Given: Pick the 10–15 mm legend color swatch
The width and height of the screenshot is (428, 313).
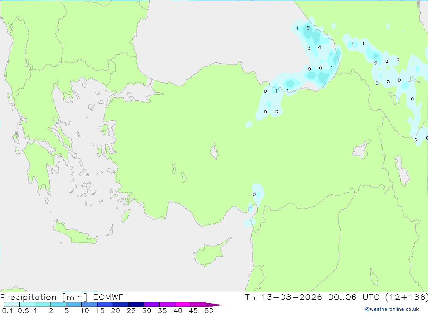Looking at the screenshot, I should pyautogui.click(x=89, y=304).
